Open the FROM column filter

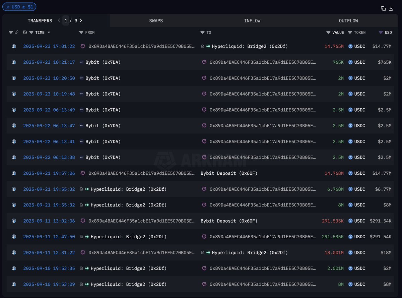(81, 33)
